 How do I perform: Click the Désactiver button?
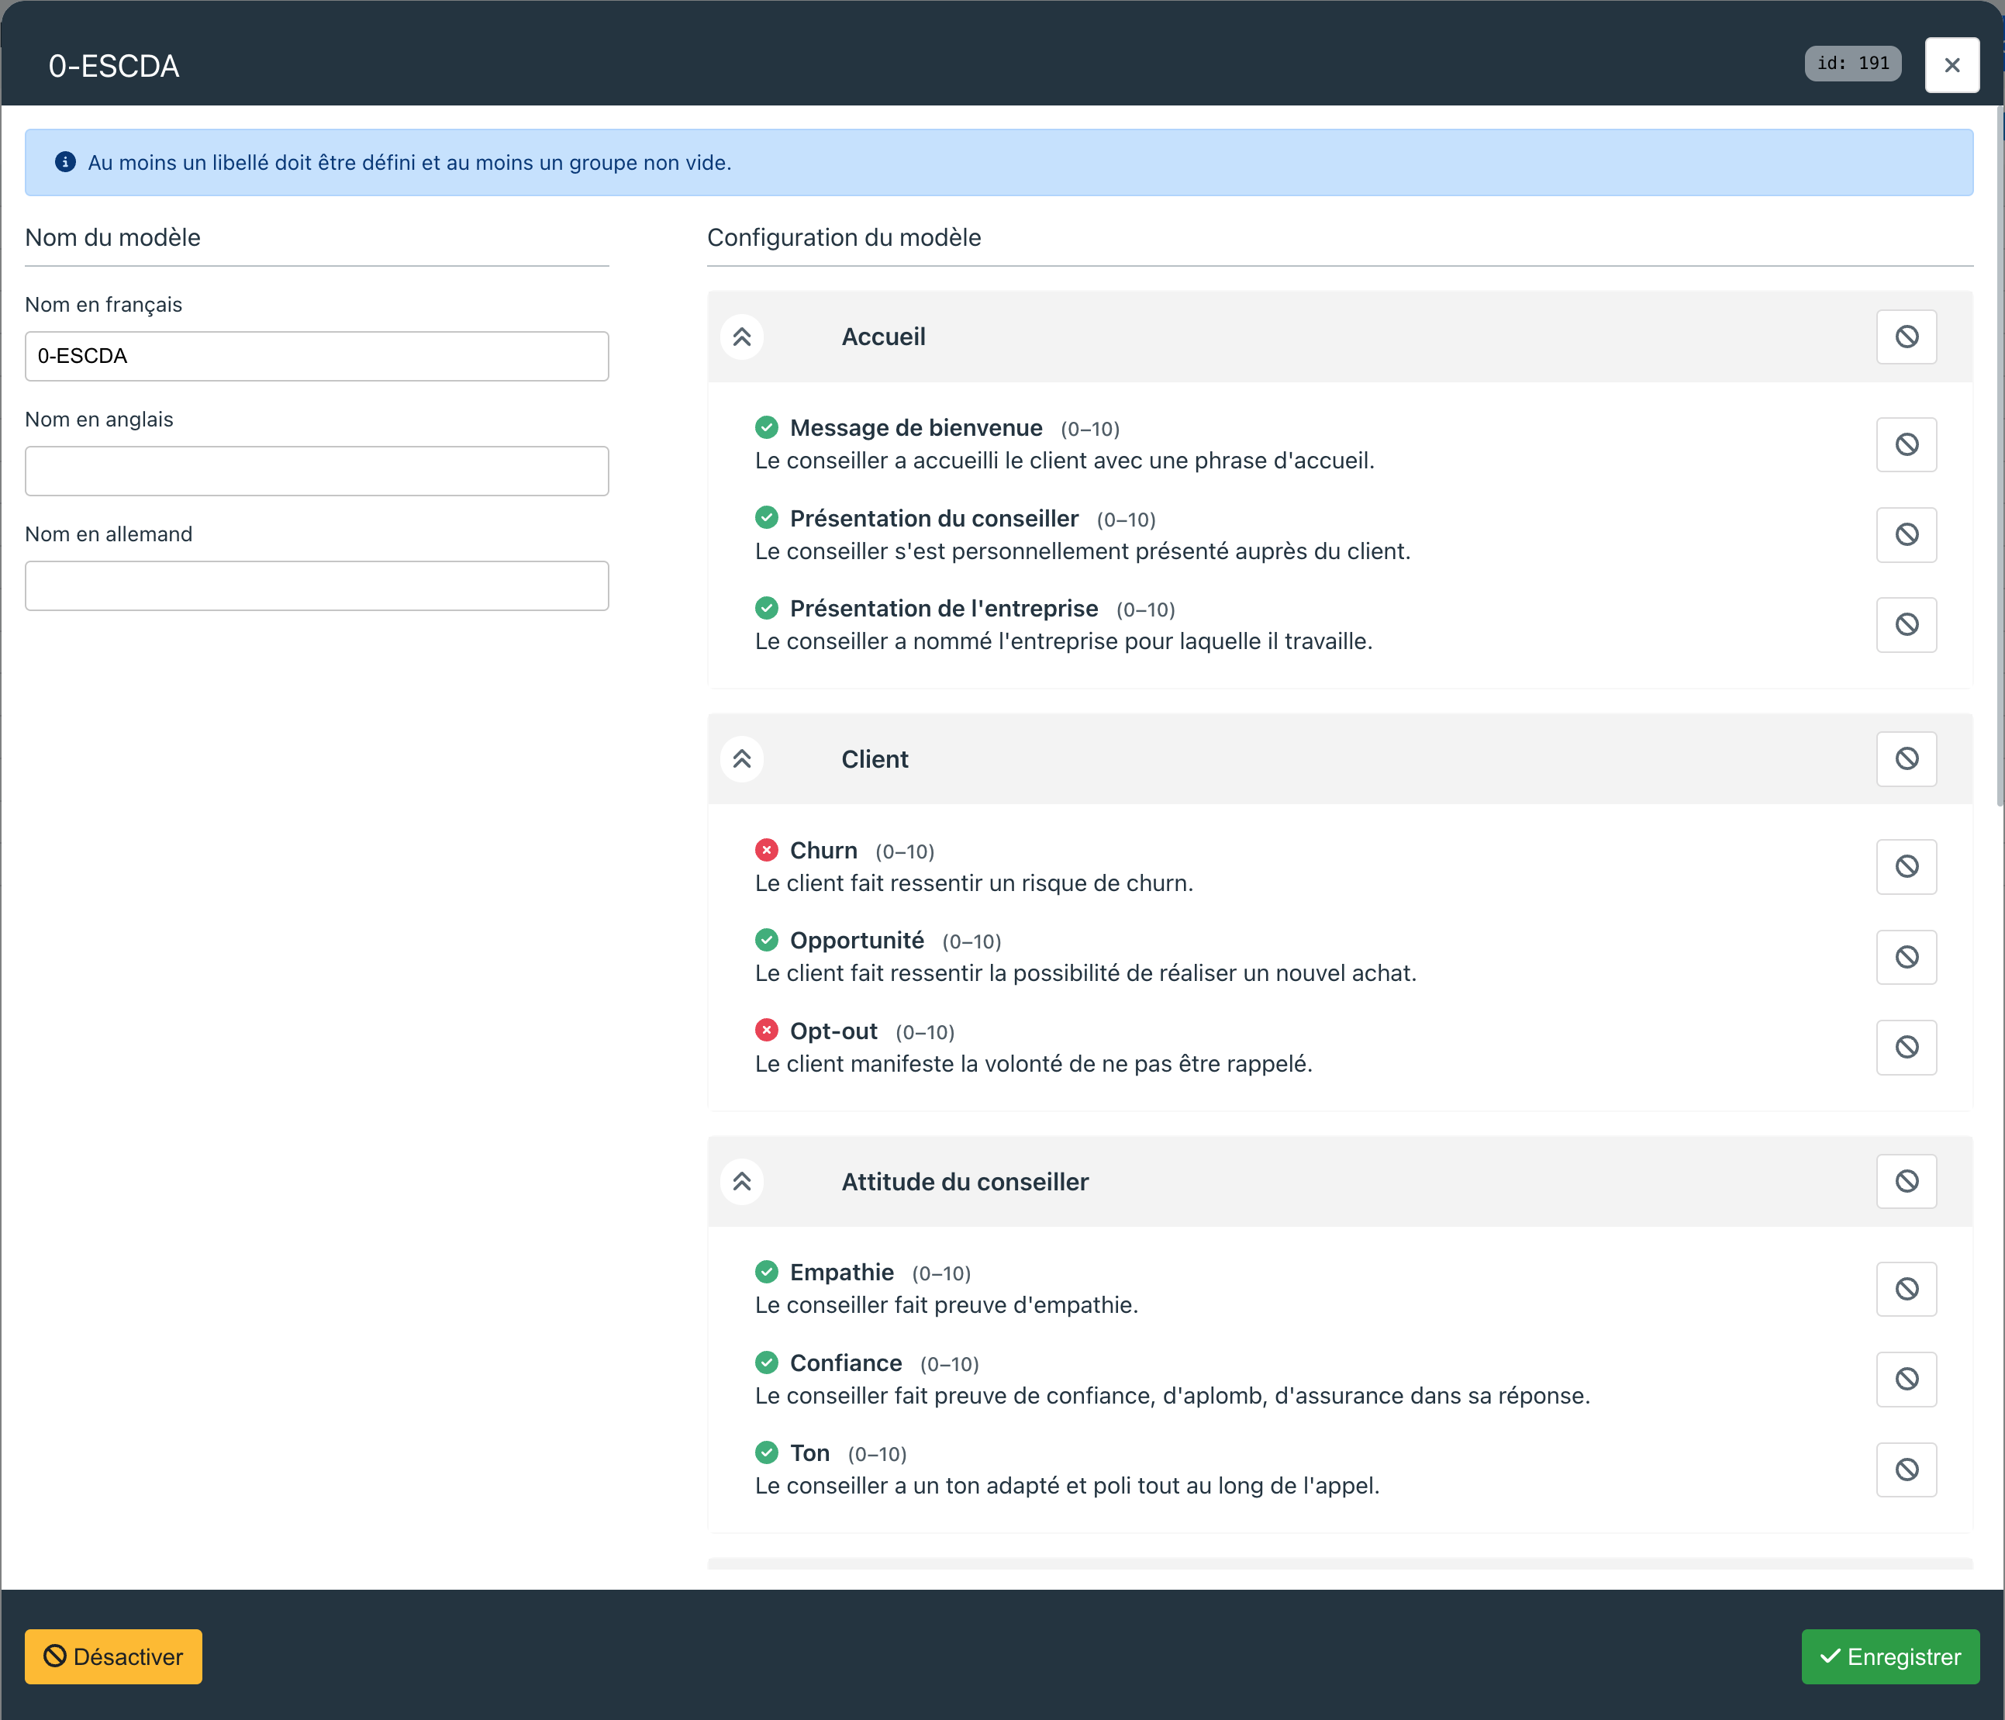click(112, 1656)
